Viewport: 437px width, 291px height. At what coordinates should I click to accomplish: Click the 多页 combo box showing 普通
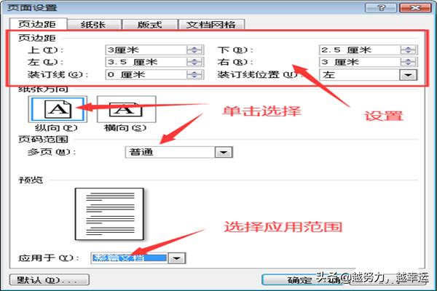pyautogui.click(x=179, y=152)
